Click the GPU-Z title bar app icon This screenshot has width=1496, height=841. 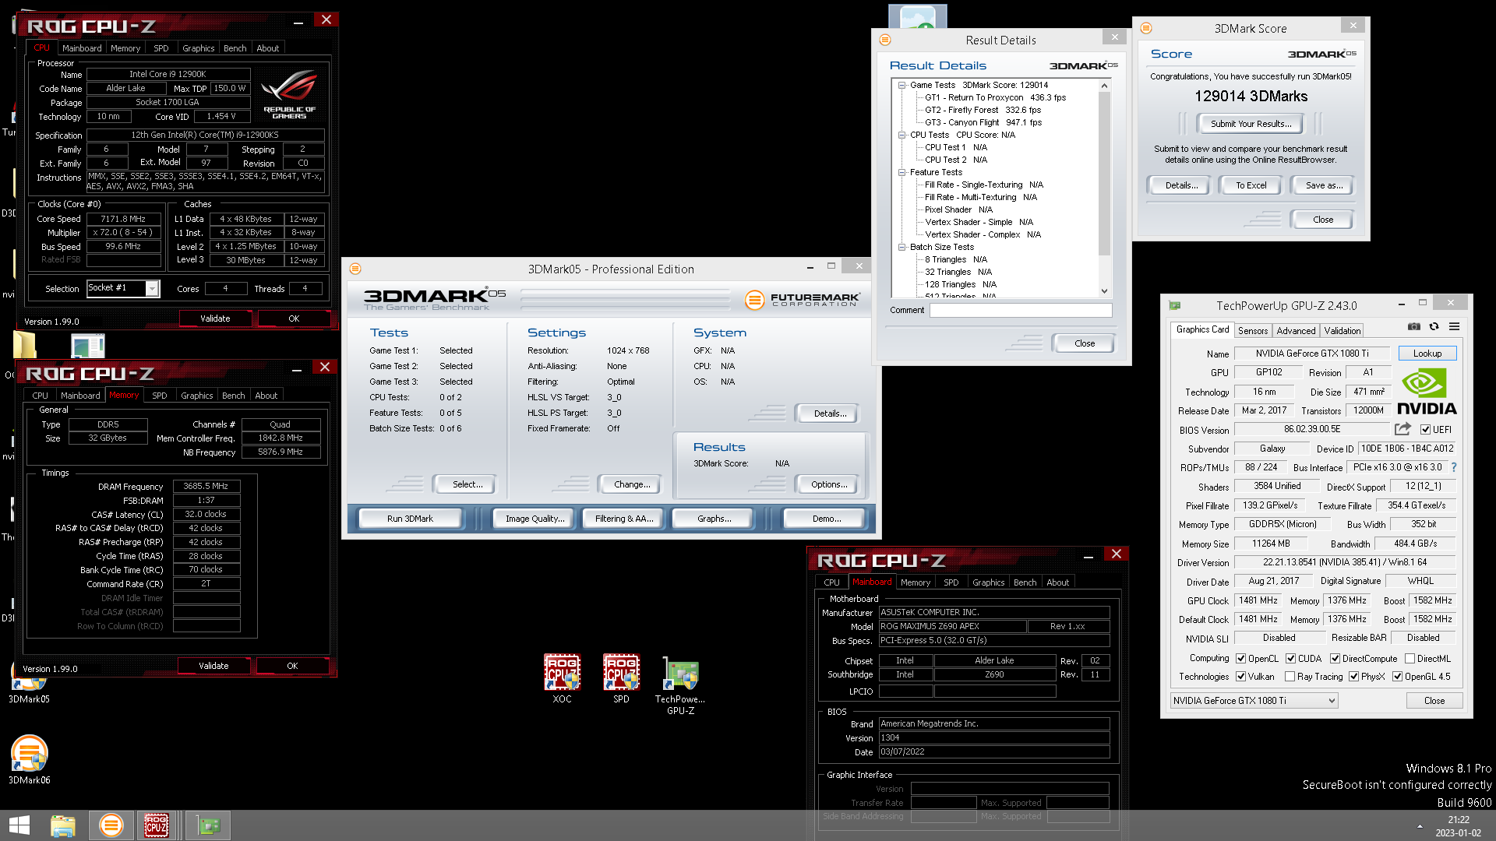click(x=1175, y=305)
